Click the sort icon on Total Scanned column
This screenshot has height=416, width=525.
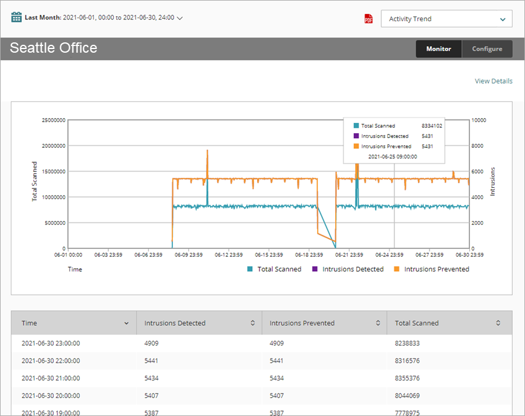[x=498, y=323]
